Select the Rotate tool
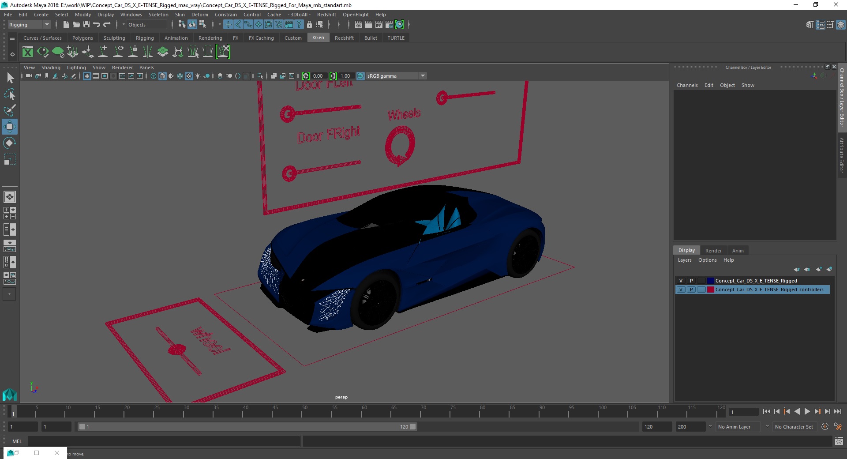 pyautogui.click(x=10, y=143)
